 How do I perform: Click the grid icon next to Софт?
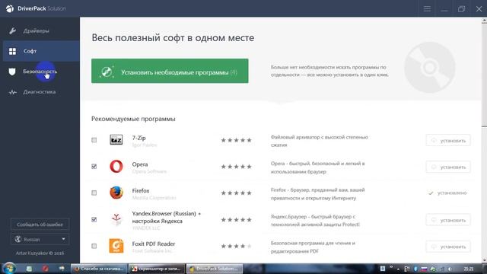12,51
